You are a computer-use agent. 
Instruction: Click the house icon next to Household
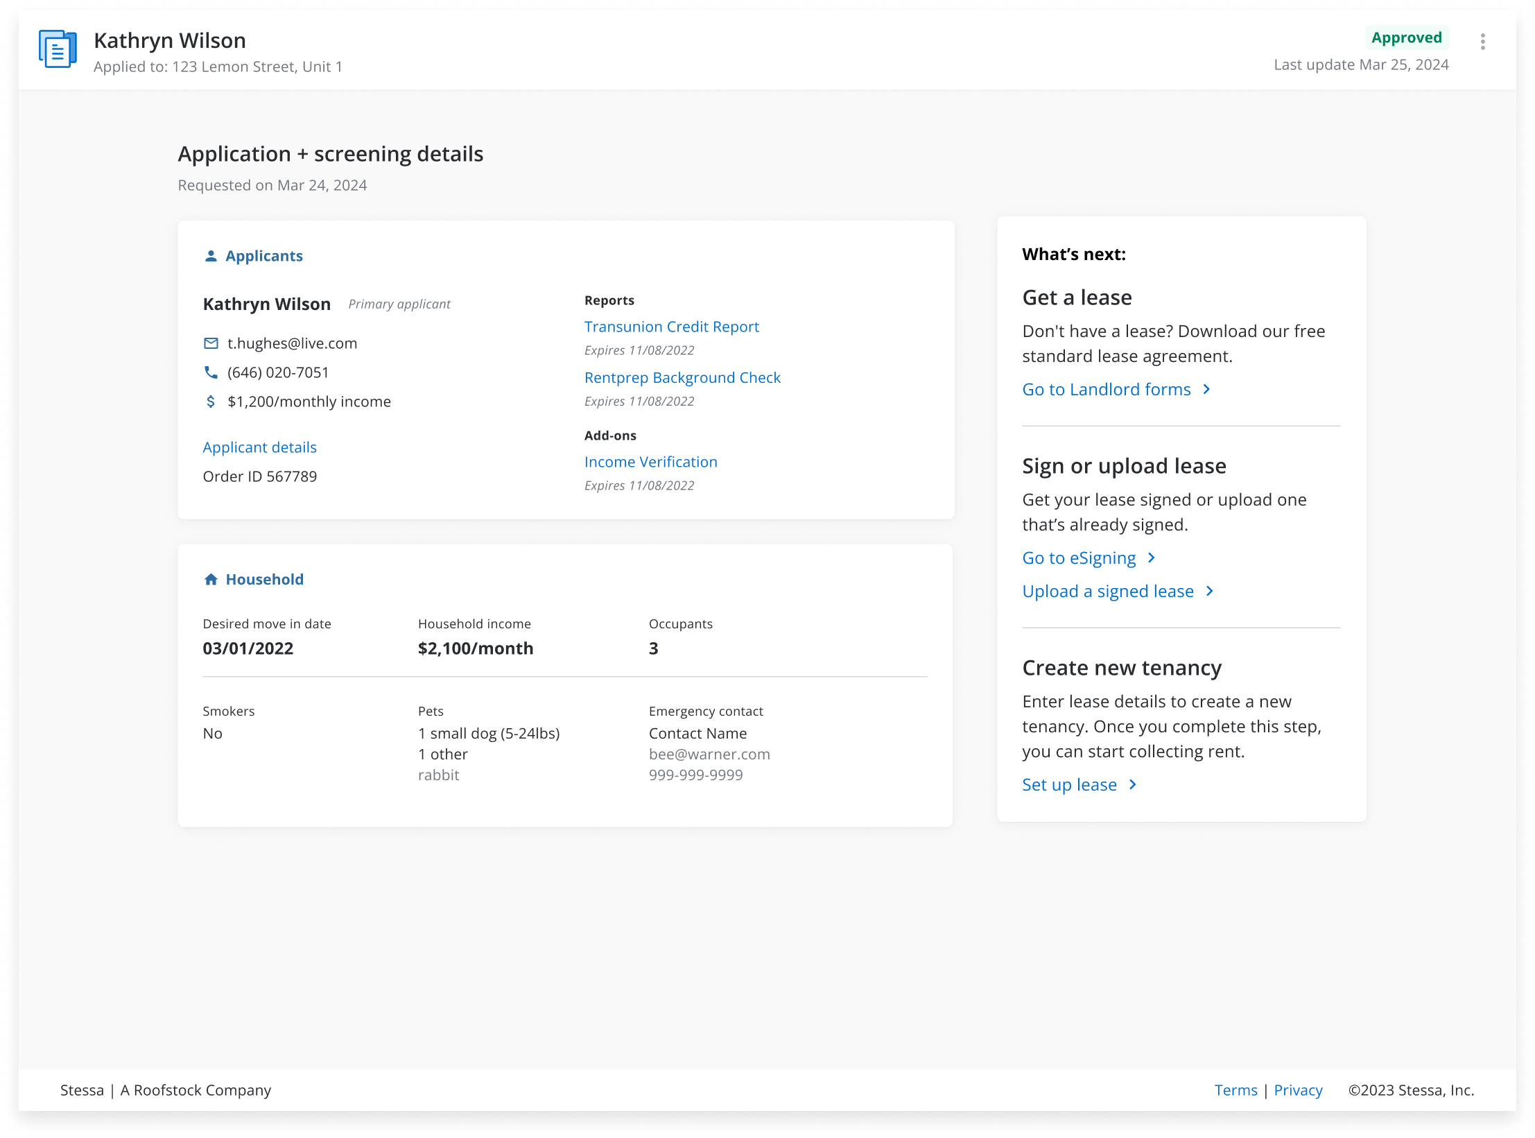tap(211, 580)
